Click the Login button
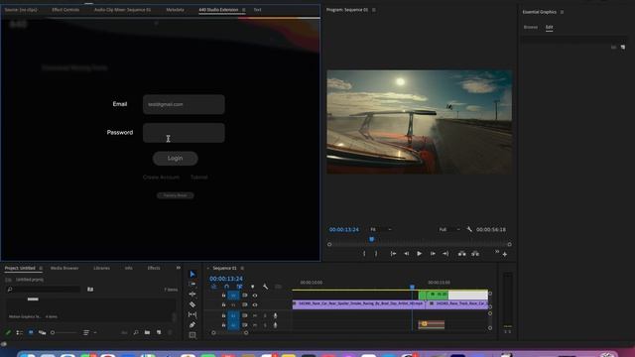 [x=176, y=159]
